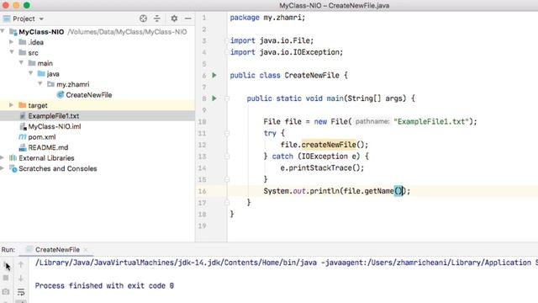Fold the try block at line 11
This screenshot has height=303, width=538.
click(x=227, y=133)
